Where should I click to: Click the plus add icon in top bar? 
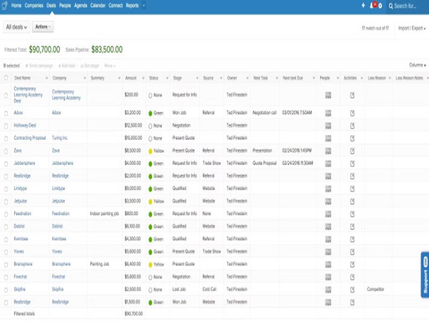tap(363, 6)
